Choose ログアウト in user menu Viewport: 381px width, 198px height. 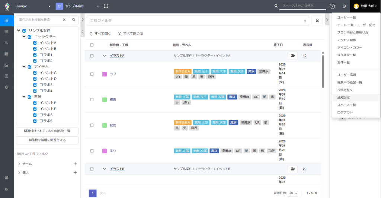[345, 112]
